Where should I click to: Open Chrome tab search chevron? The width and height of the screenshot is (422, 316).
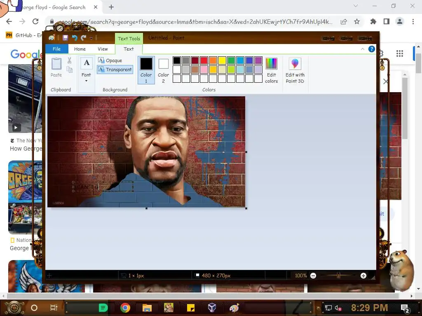356,6
